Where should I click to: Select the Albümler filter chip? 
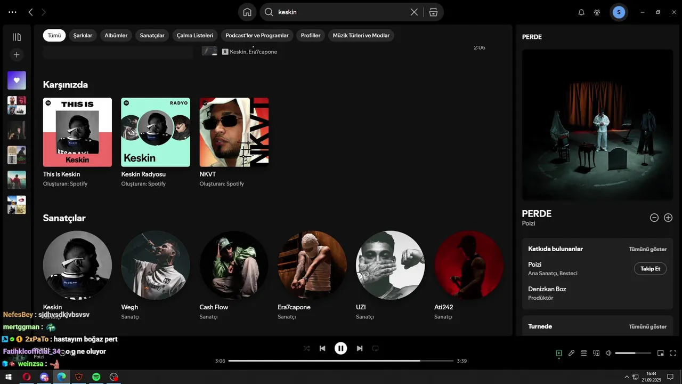point(116,35)
